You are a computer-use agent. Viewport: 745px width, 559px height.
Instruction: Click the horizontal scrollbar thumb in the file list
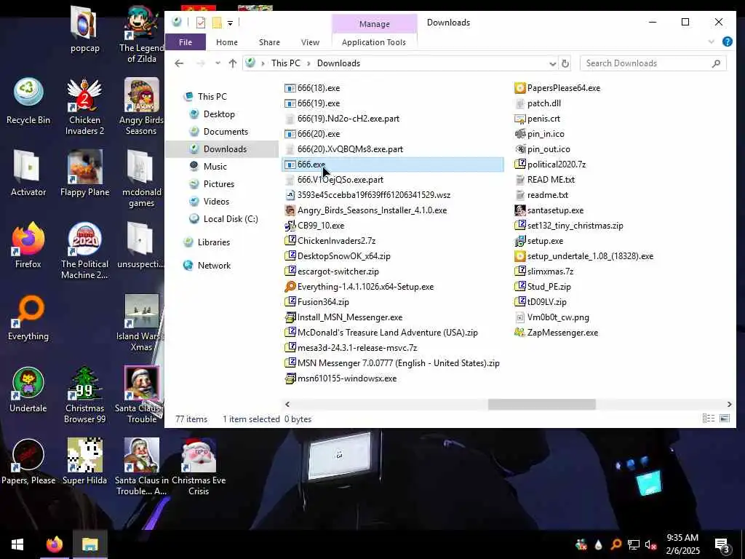click(x=541, y=404)
